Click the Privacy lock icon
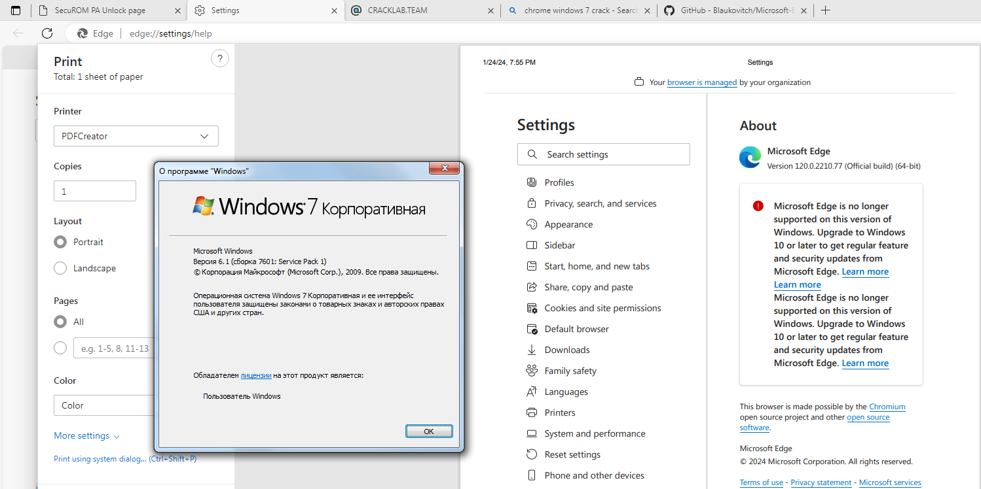Screen dimensions: 981x489 532,203
